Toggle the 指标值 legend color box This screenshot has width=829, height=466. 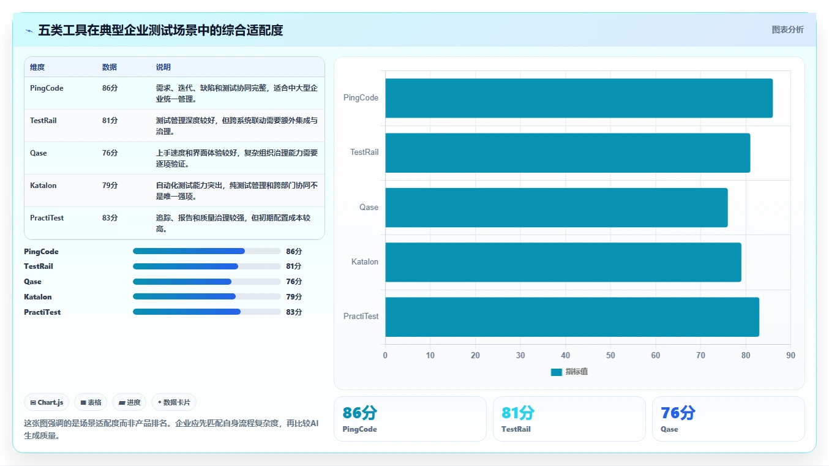(556, 372)
